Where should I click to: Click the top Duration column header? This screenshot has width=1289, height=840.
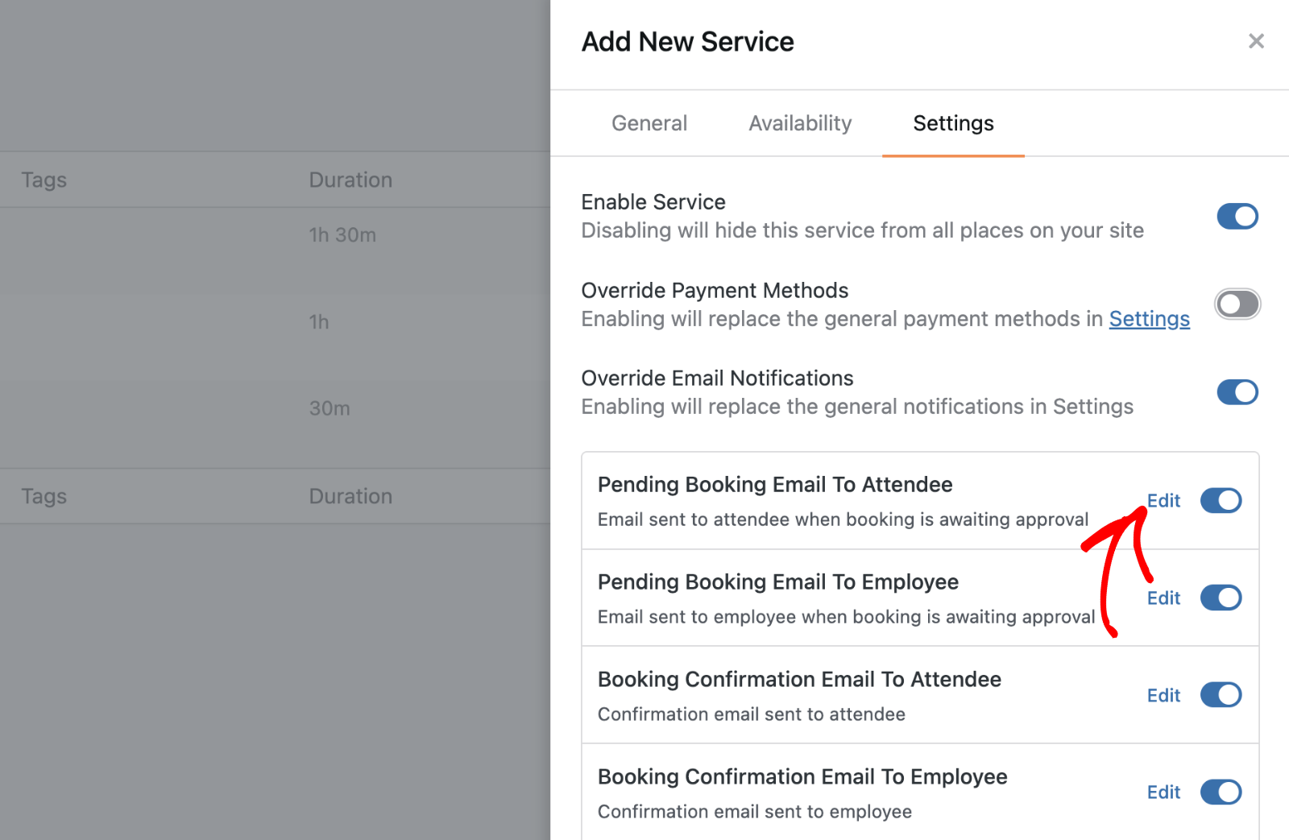[350, 180]
